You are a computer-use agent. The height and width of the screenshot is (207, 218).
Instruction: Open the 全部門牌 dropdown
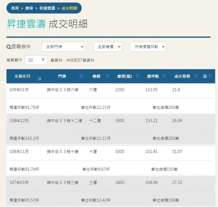coord(63,47)
